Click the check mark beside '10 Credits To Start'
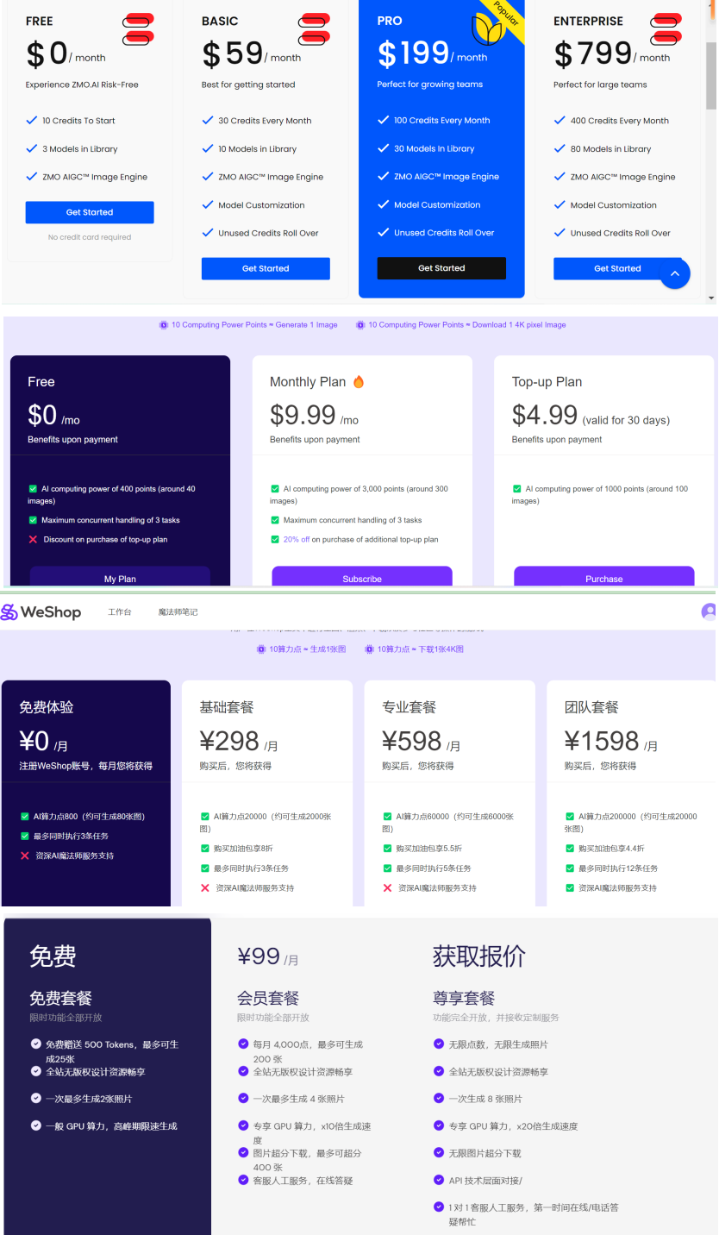The image size is (719, 1235). point(32,121)
